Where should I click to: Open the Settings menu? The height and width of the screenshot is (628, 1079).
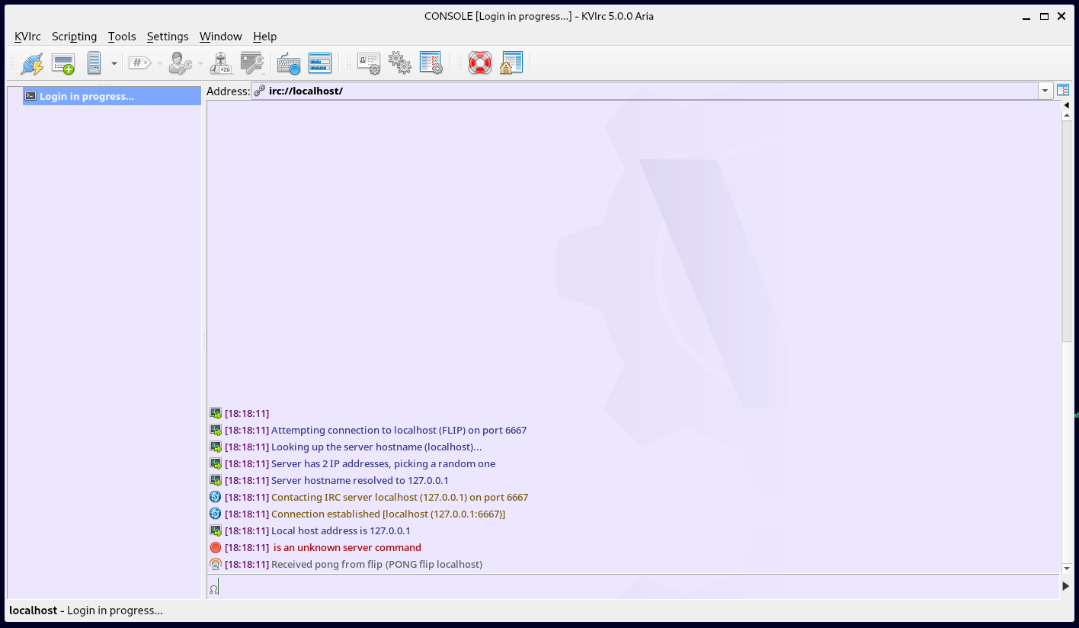[x=168, y=37]
